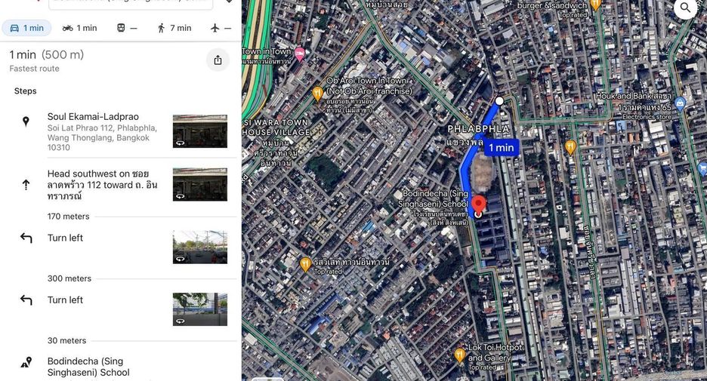Click the Steps heading
The height and width of the screenshot is (381, 707).
pyautogui.click(x=25, y=91)
